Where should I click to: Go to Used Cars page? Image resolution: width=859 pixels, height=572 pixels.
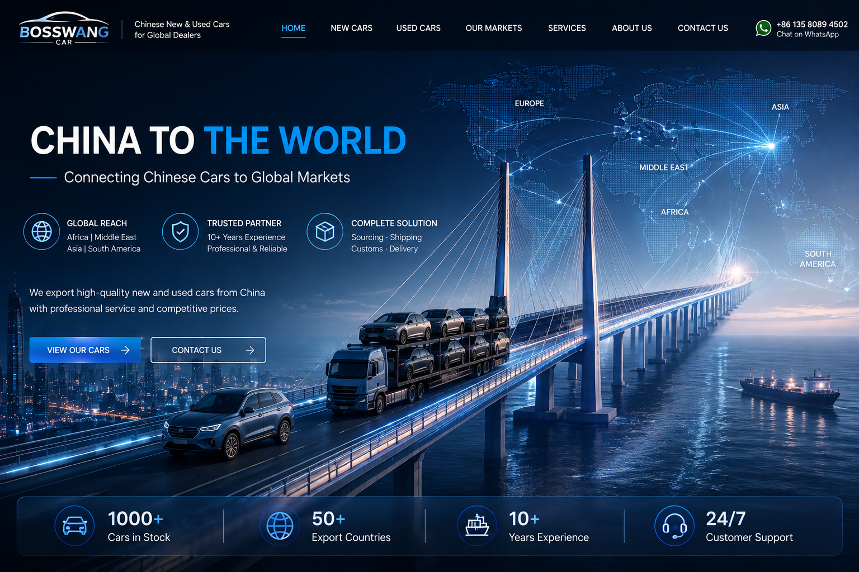(x=418, y=28)
